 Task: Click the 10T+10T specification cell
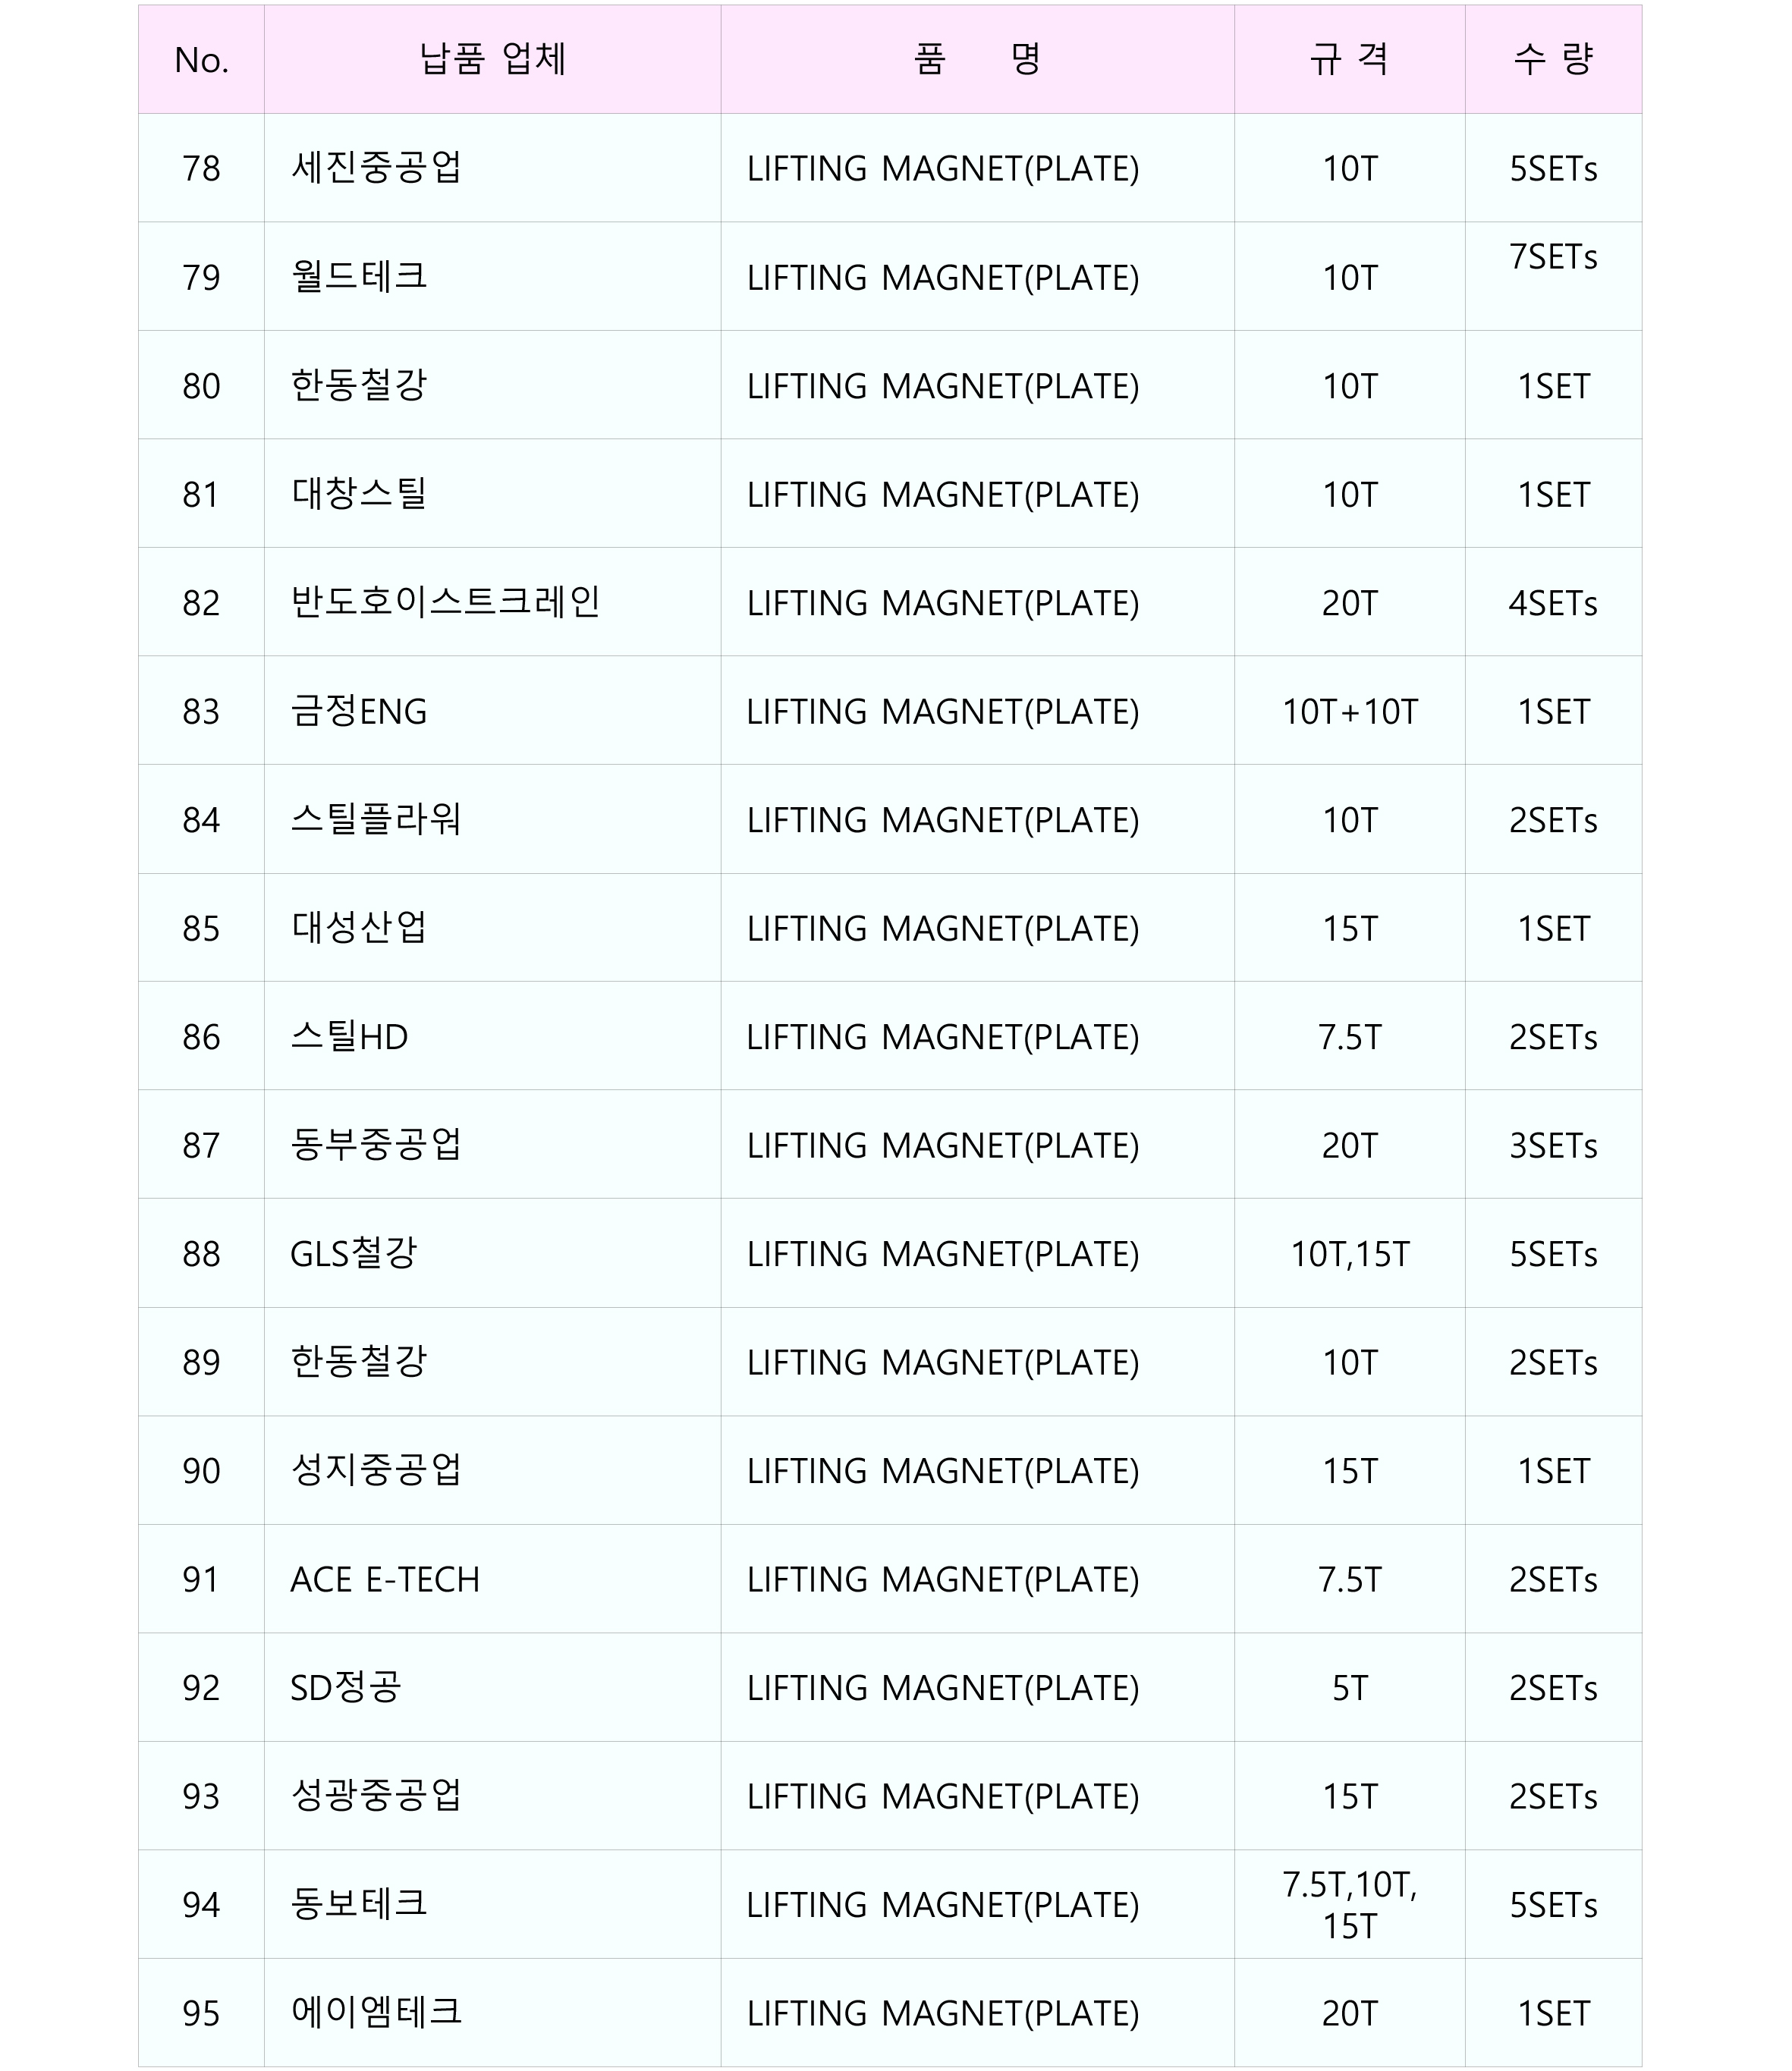point(1349,711)
